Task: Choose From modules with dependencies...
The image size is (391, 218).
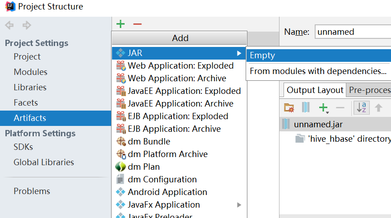Action: point(319,71)
